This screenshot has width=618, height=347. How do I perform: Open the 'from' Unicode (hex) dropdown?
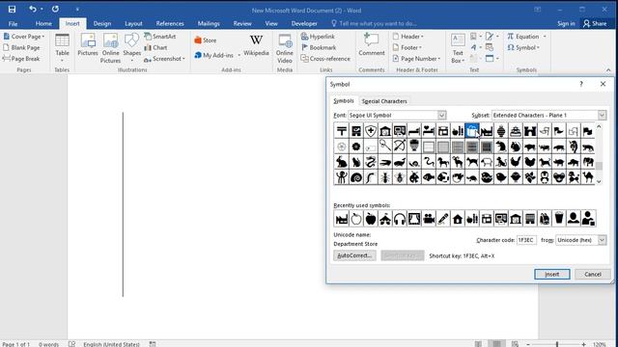[x=602, y=240]
